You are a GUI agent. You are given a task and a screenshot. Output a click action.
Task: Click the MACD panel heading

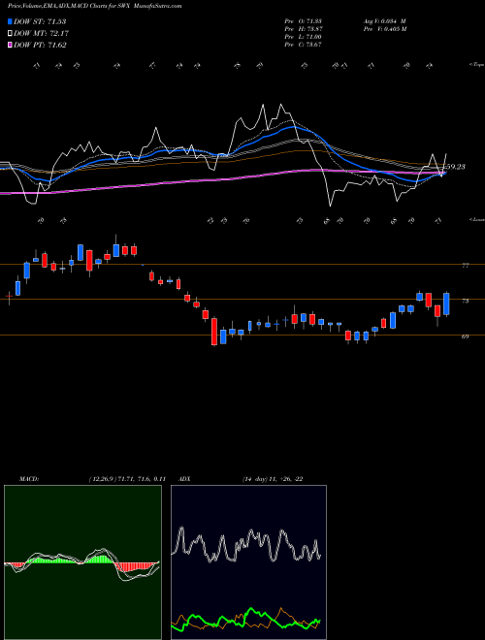point(29,479)
